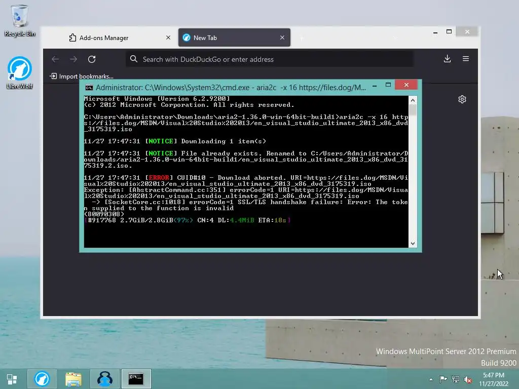Focus the DuckDuckGo search address bar
519x389 pixels.
pos(269,59)
